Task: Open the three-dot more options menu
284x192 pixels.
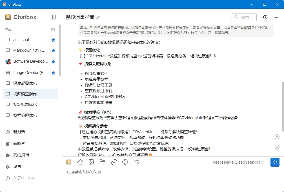Action: click(x=276, y=17)
